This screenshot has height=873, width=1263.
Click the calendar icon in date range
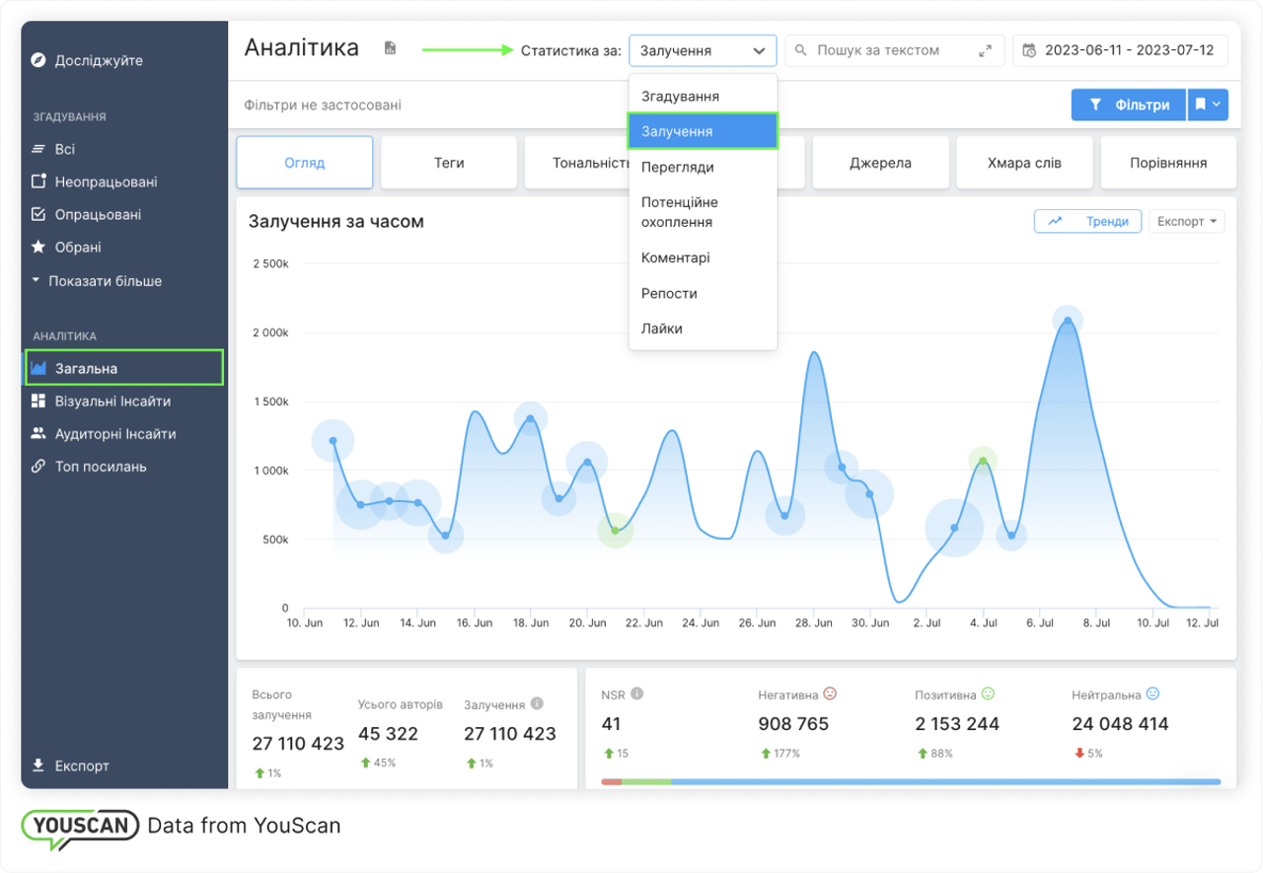click(1029, 50)
